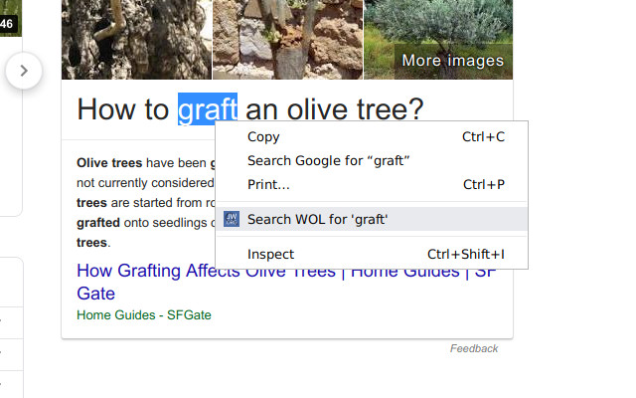Click the grafted stump middle thumbnail

[287, 40]
